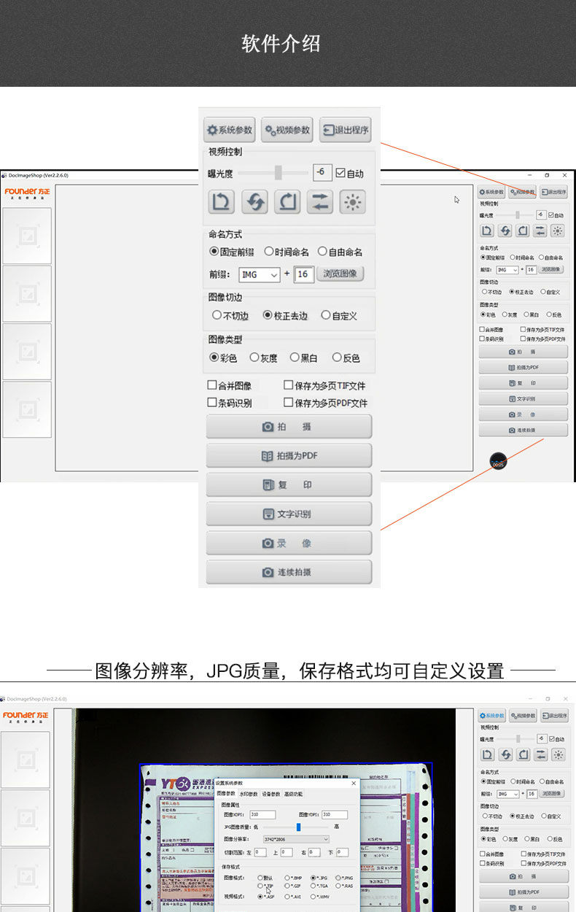The height and width of the screenshot is (912, 576).
Task: Open 系统参数 in the enlarged control panel
Action: point(229,130)
